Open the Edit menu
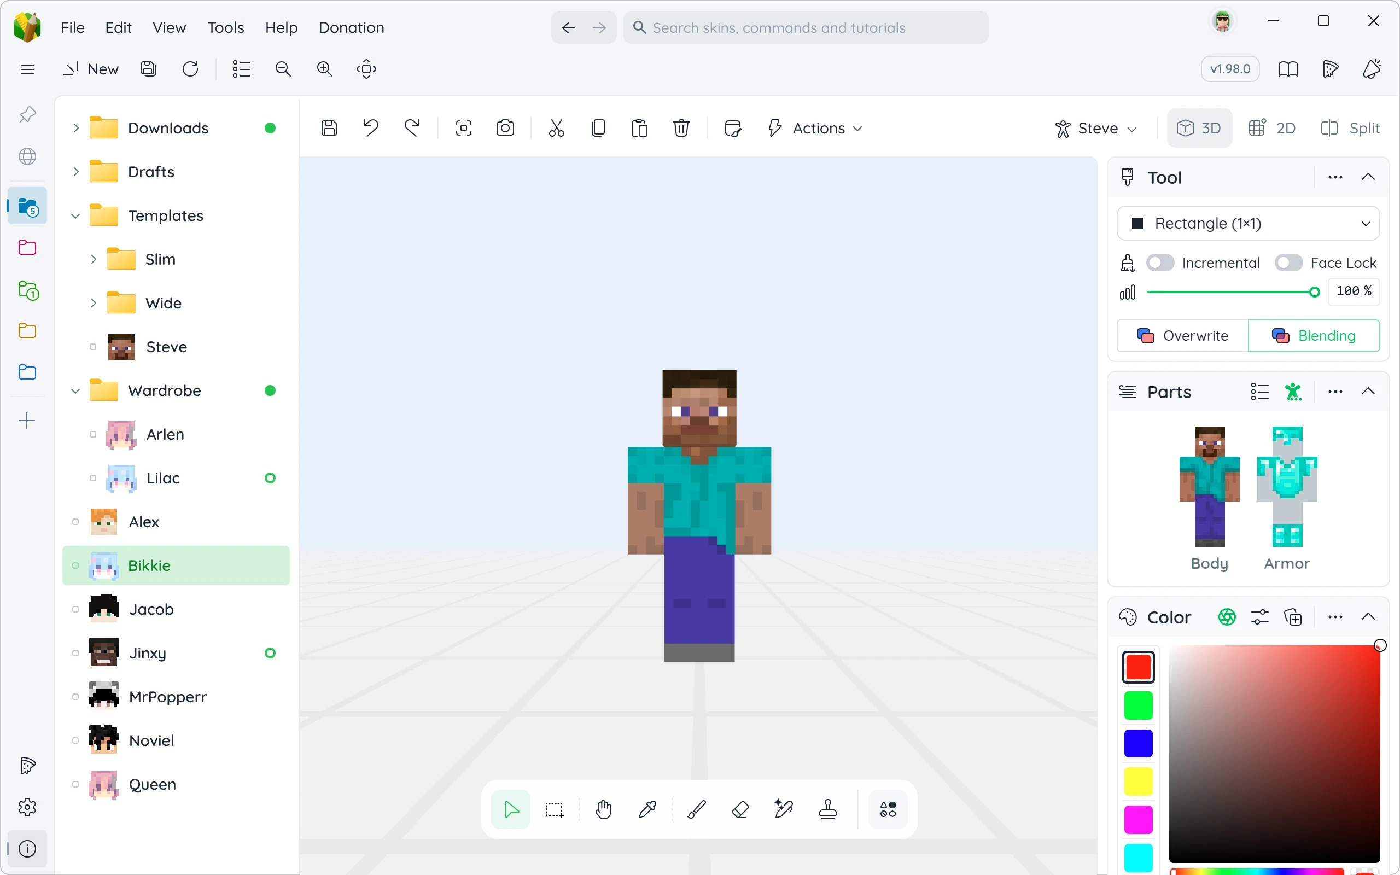The height and width of the screenshot is (875, 1400). [118, 27]
